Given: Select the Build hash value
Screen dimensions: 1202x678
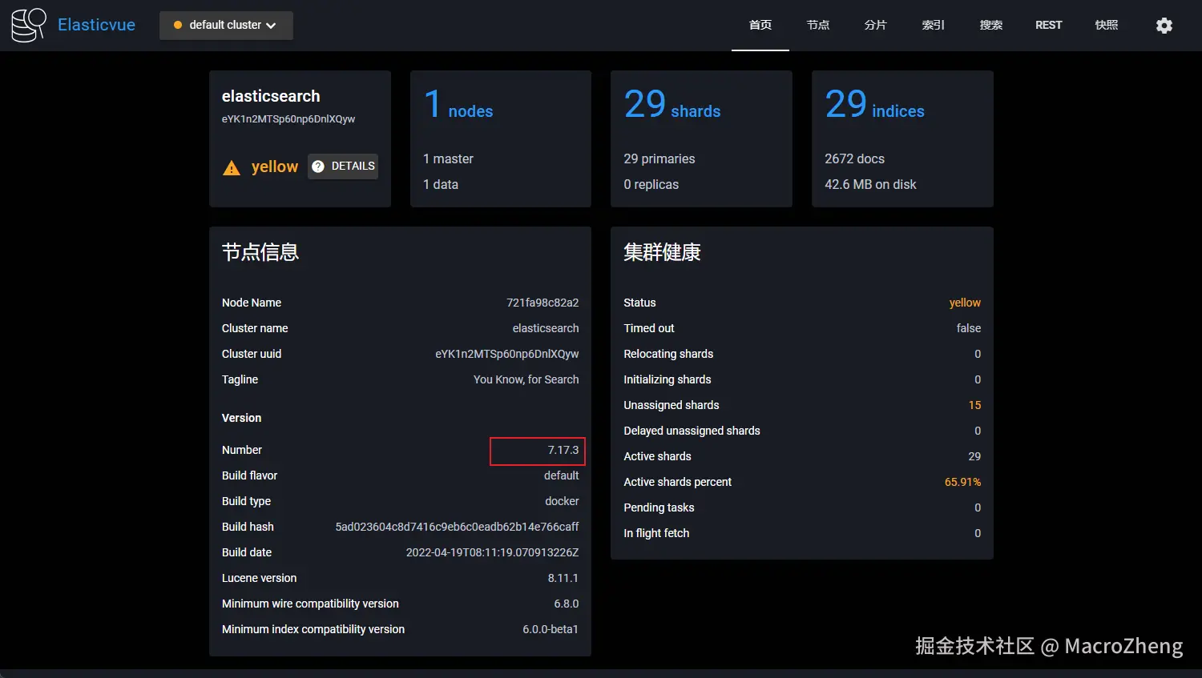Looking at the screenshot, I should point(457,527).
